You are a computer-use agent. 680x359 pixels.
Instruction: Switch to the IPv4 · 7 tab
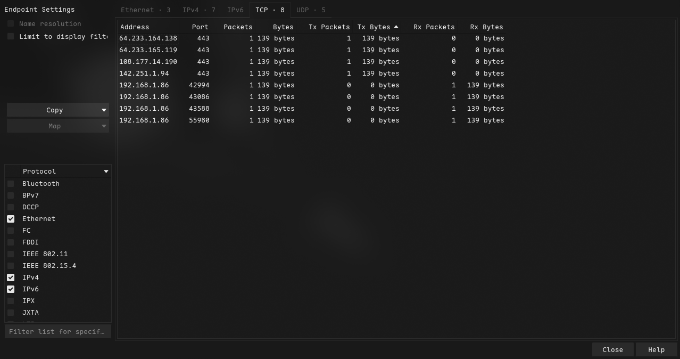click(198, 10)
